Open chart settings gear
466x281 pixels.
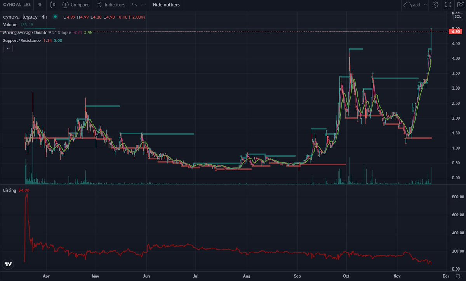coord(435,5)
